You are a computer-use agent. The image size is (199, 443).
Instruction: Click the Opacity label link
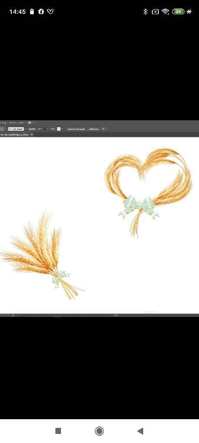[32, 129]
